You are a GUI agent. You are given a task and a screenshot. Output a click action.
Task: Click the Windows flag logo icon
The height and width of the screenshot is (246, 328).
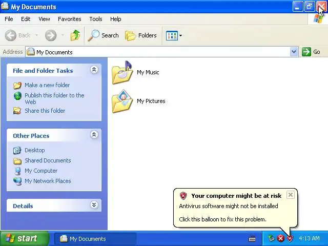pyautogui.click(x=318, y=19)
